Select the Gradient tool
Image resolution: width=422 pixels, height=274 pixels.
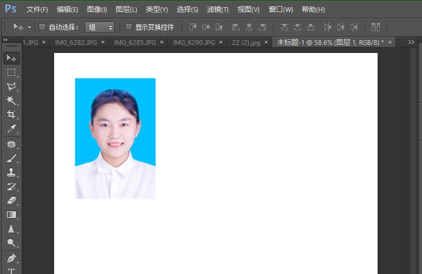pyautogui.click(x=11, y=215)
